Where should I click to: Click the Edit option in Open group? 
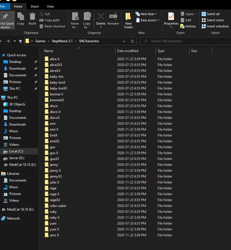click(x=186, y=20)
